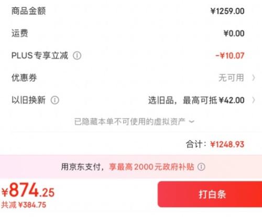Open the 优惠券 row chevron arrow
The image size is (262, 217).
(x=254, y=78)
